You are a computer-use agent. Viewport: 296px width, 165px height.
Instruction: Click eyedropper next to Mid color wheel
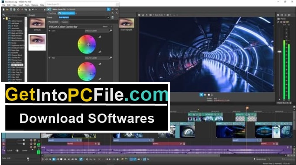[100, 64]
